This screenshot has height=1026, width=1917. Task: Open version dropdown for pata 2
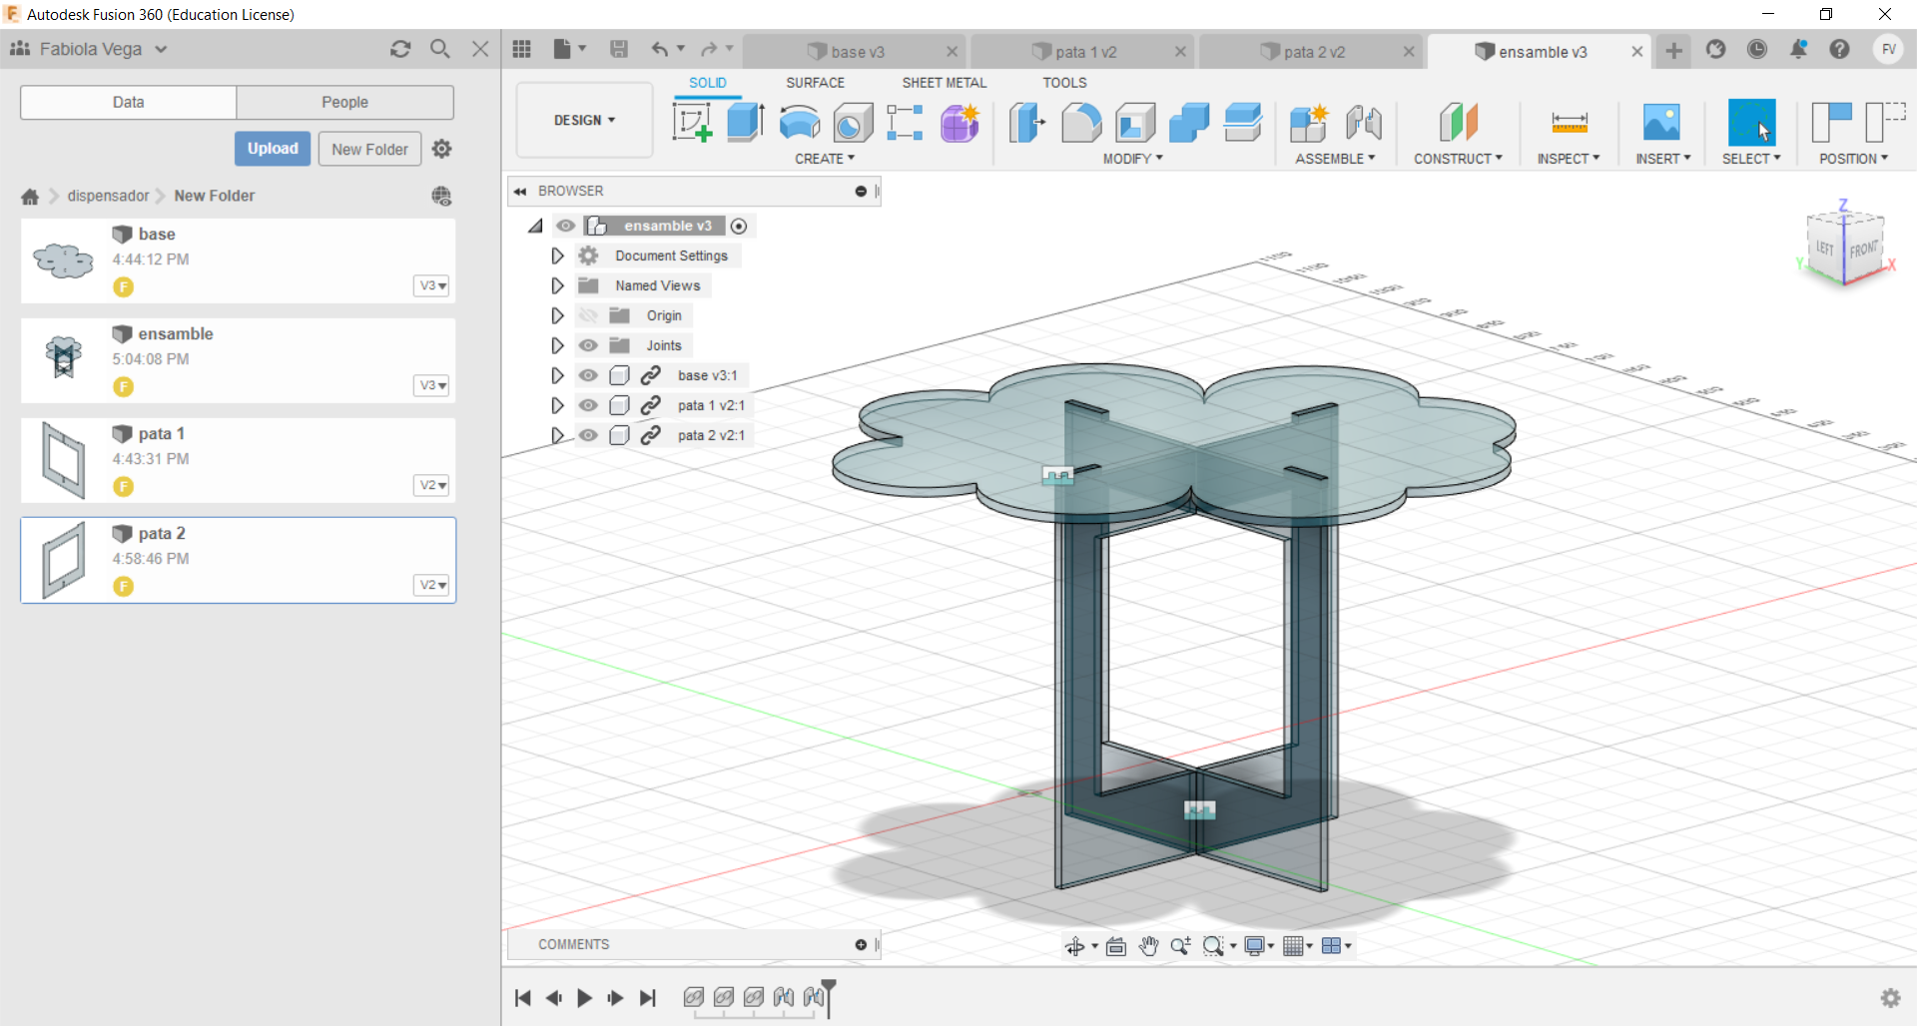click(431, 585)
